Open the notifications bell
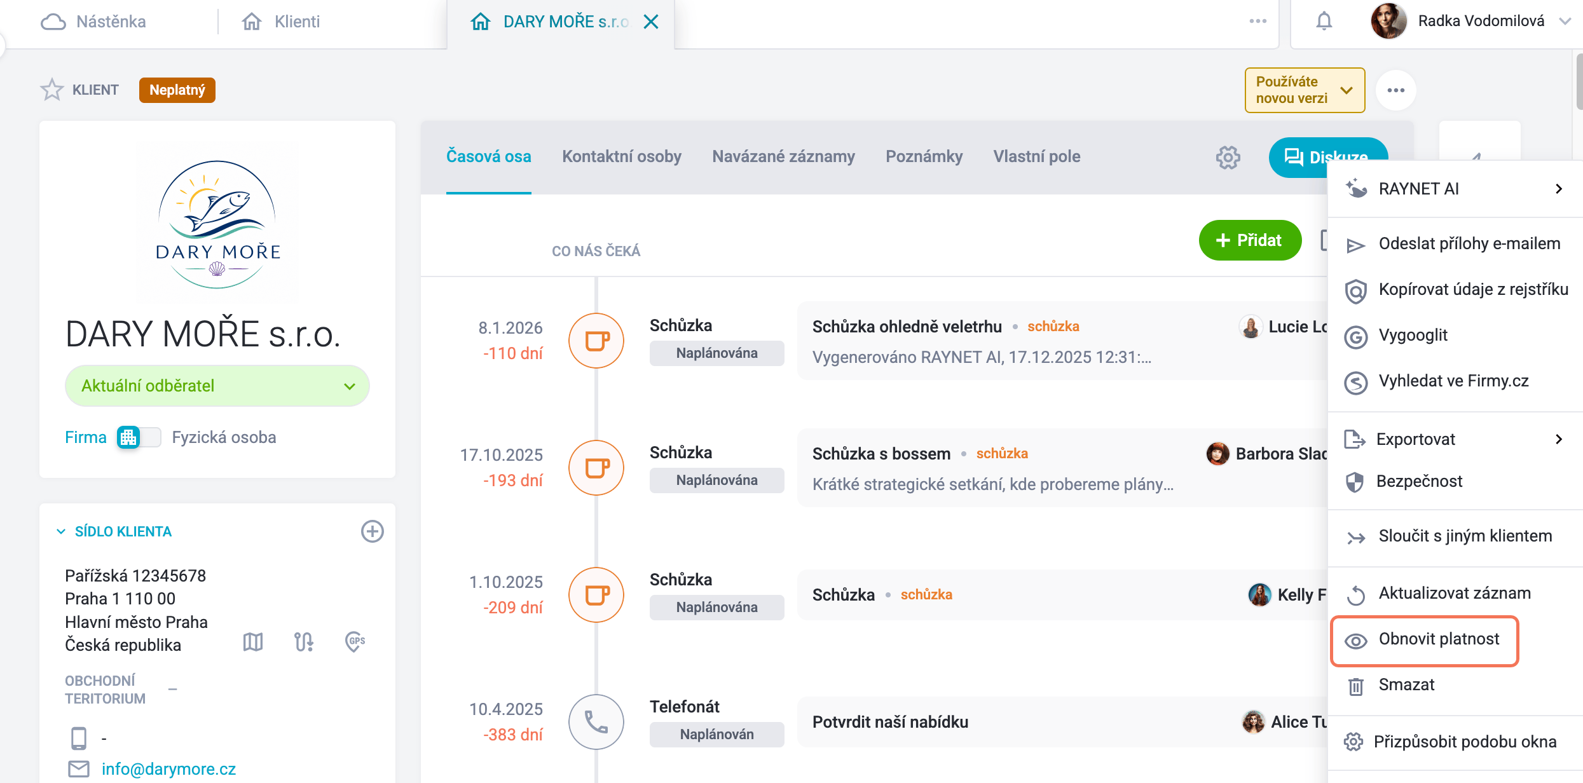The image size is (1583, 783). (x=1324, y=22)
